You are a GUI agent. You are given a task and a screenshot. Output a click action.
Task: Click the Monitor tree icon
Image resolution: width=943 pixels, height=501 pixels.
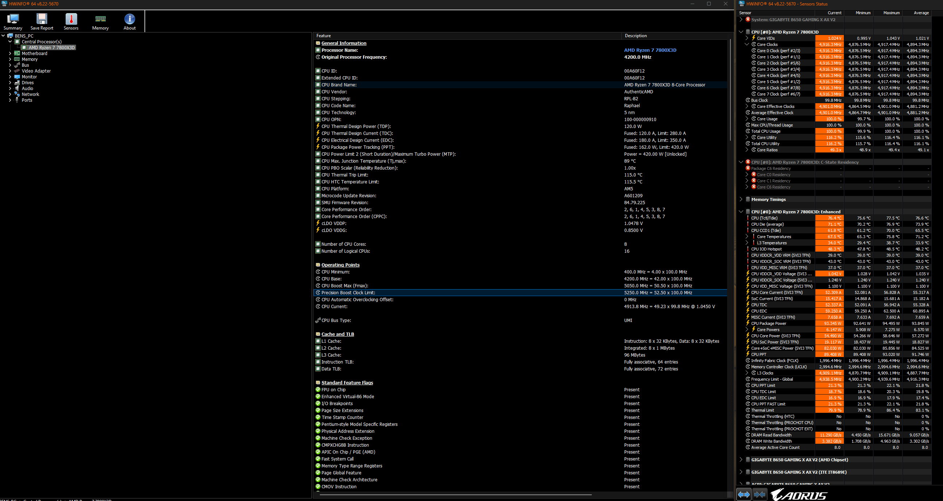pyautogui.click(x=17, y=77)
